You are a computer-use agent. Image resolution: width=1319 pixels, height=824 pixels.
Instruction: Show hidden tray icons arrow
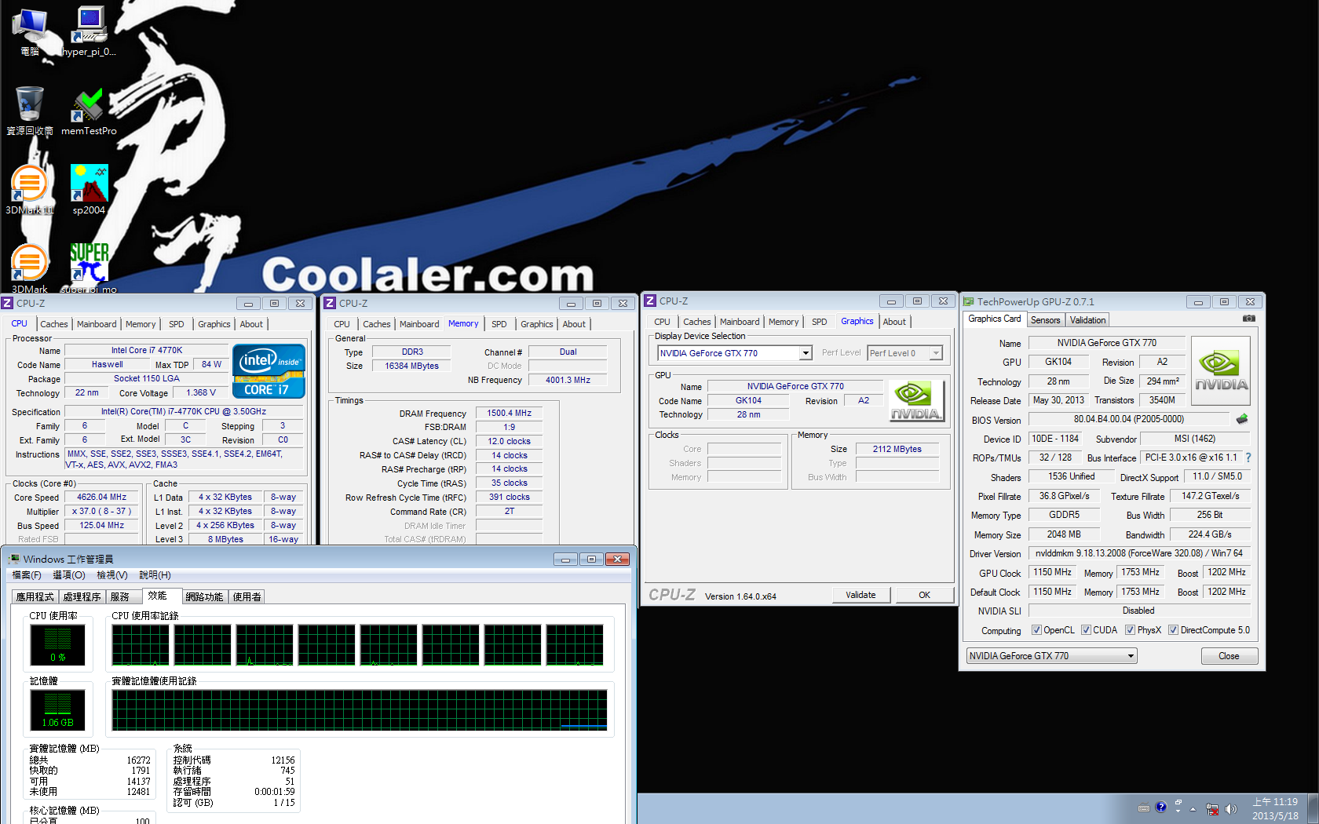tap(1193, 808)
